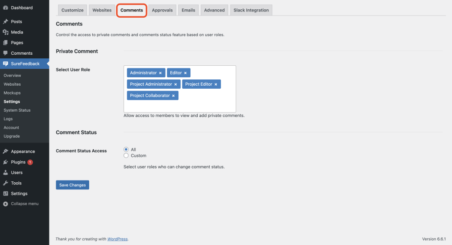452x245 pixels.
Task: Click the SureFeedback menu label
Action: point(25,64)
